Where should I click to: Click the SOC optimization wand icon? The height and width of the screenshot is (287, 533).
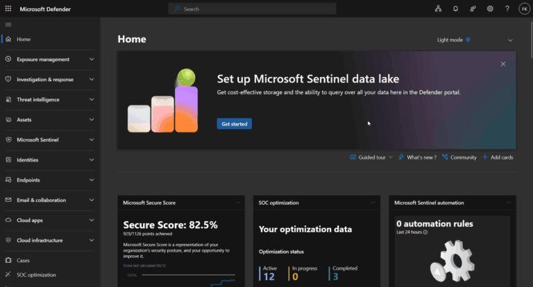pyautogui.click(x=8, y=274)
